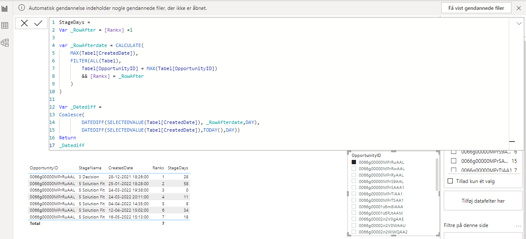
Task: Click the StageDays value 58
Action: click(185, 183)
